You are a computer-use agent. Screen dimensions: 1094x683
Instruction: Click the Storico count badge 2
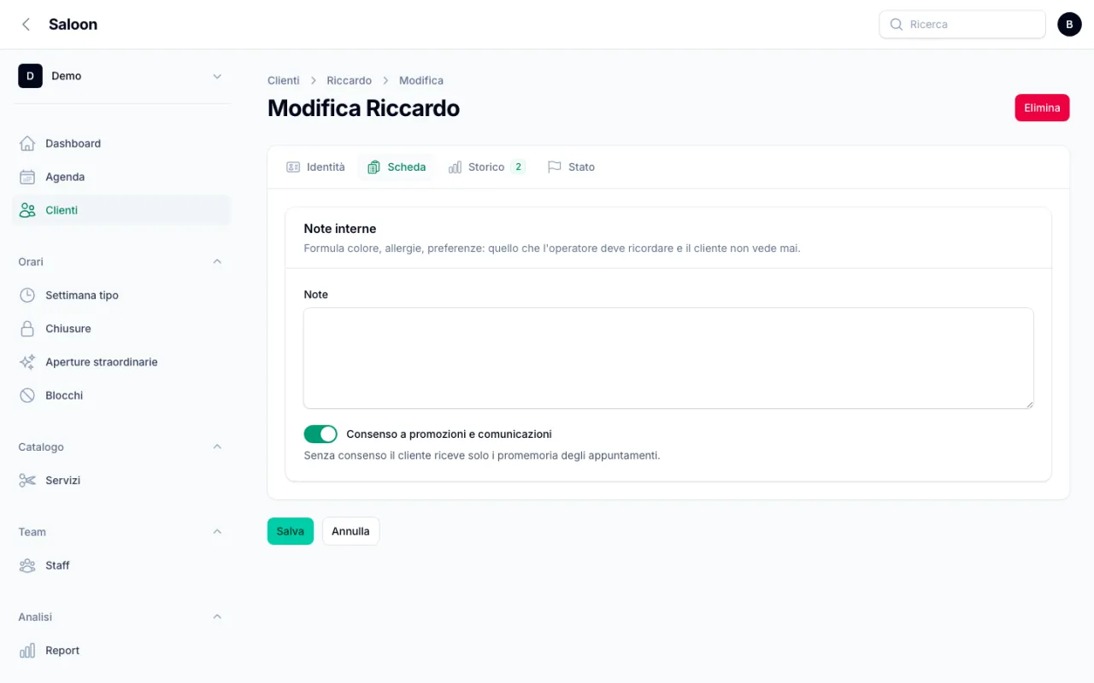(x=518, y=167)
